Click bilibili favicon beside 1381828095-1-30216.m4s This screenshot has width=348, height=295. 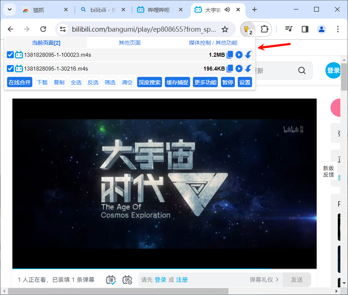19,69
